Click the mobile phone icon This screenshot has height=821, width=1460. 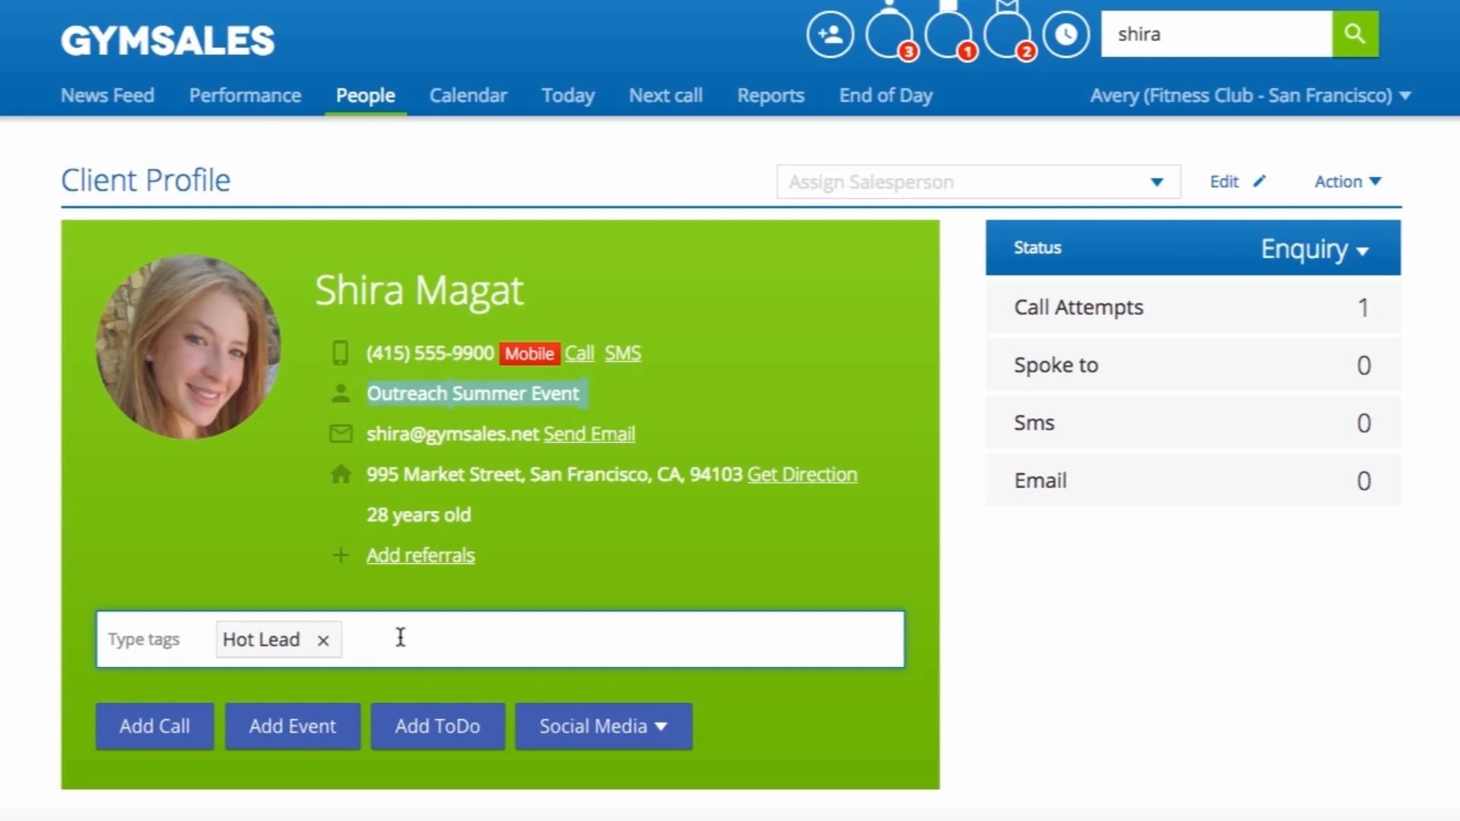pyautogui.click(x=340, y=353)
